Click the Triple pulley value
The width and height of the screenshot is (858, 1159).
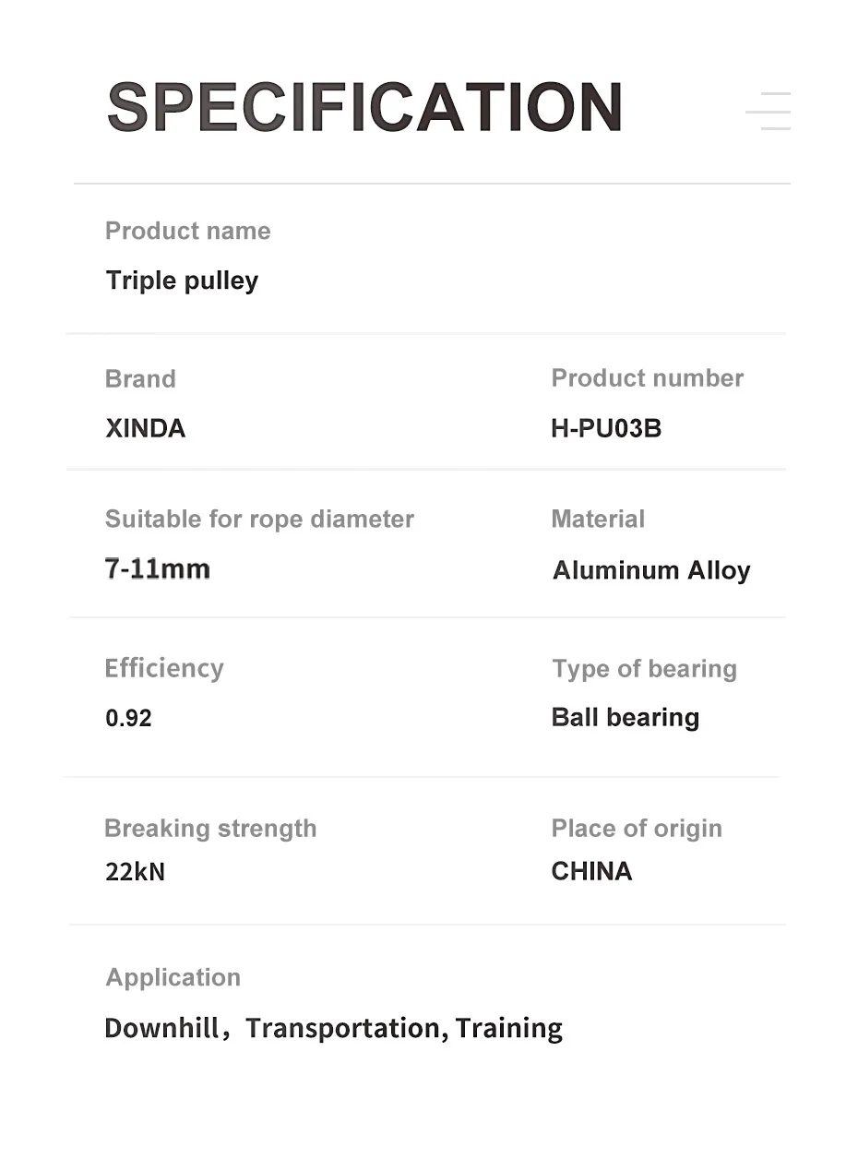(182, 281)
